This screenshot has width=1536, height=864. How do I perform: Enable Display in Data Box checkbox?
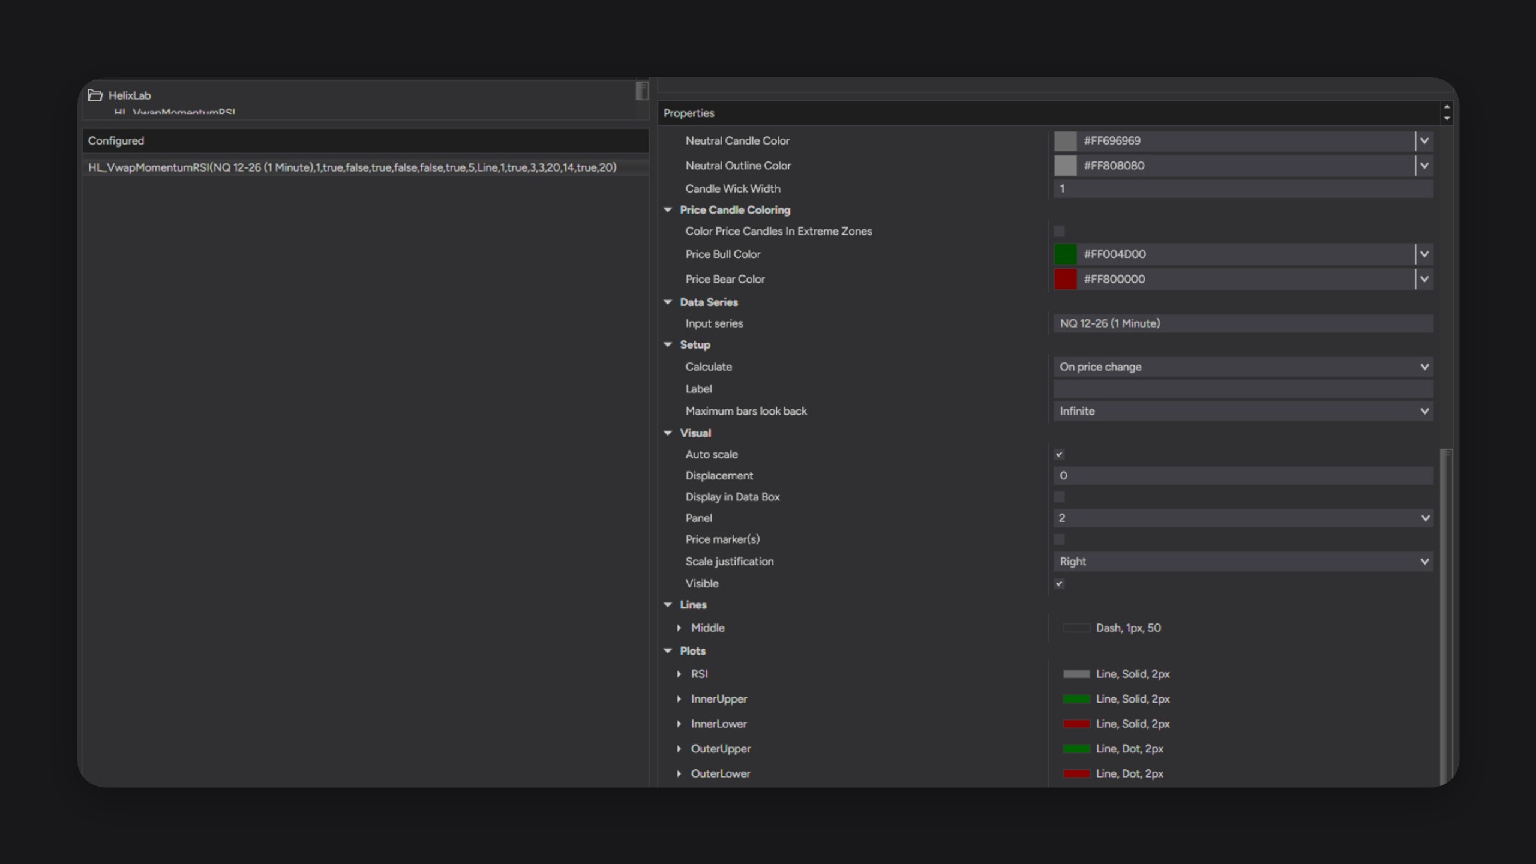pos(1059,497)
